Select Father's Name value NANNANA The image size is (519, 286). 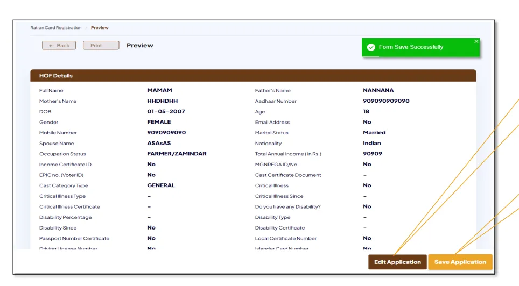tap(378, 90)
